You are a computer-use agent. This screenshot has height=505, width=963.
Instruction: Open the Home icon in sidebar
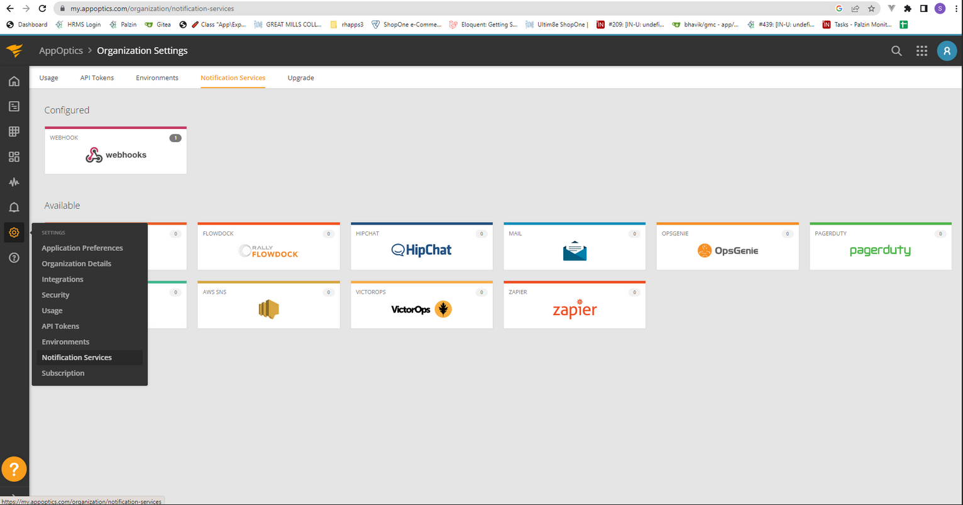point(14,81)
